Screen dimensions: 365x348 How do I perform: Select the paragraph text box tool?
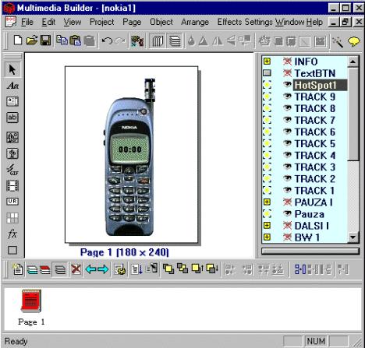(x=12, y=101)
